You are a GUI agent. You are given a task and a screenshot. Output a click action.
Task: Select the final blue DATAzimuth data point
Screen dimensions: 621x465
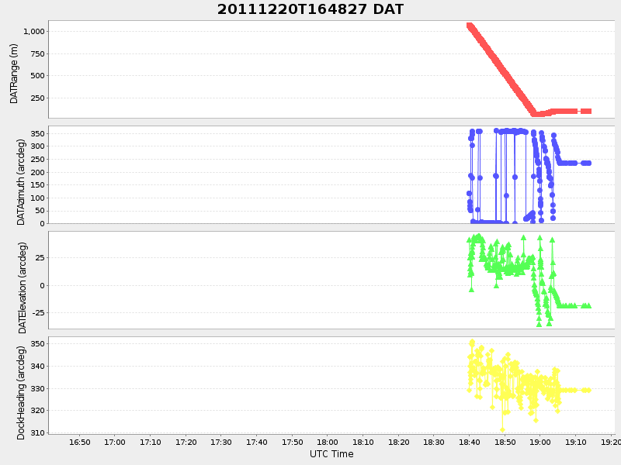588,163
